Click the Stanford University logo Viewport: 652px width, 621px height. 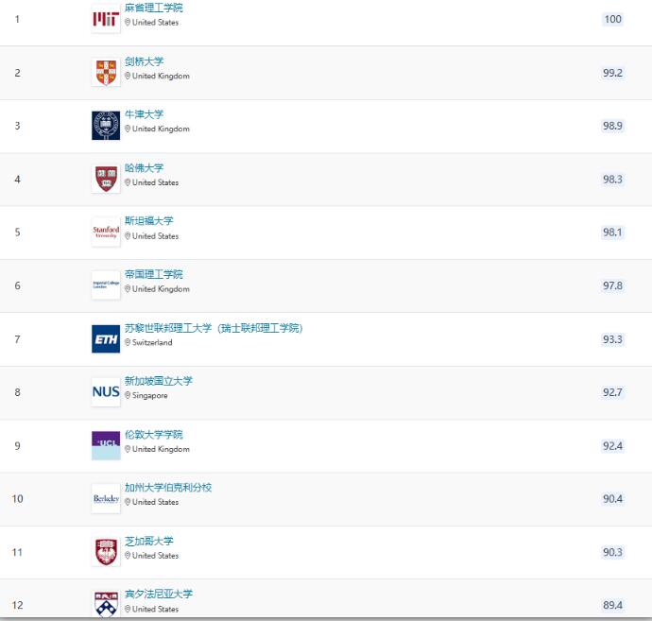click(106, 232)
